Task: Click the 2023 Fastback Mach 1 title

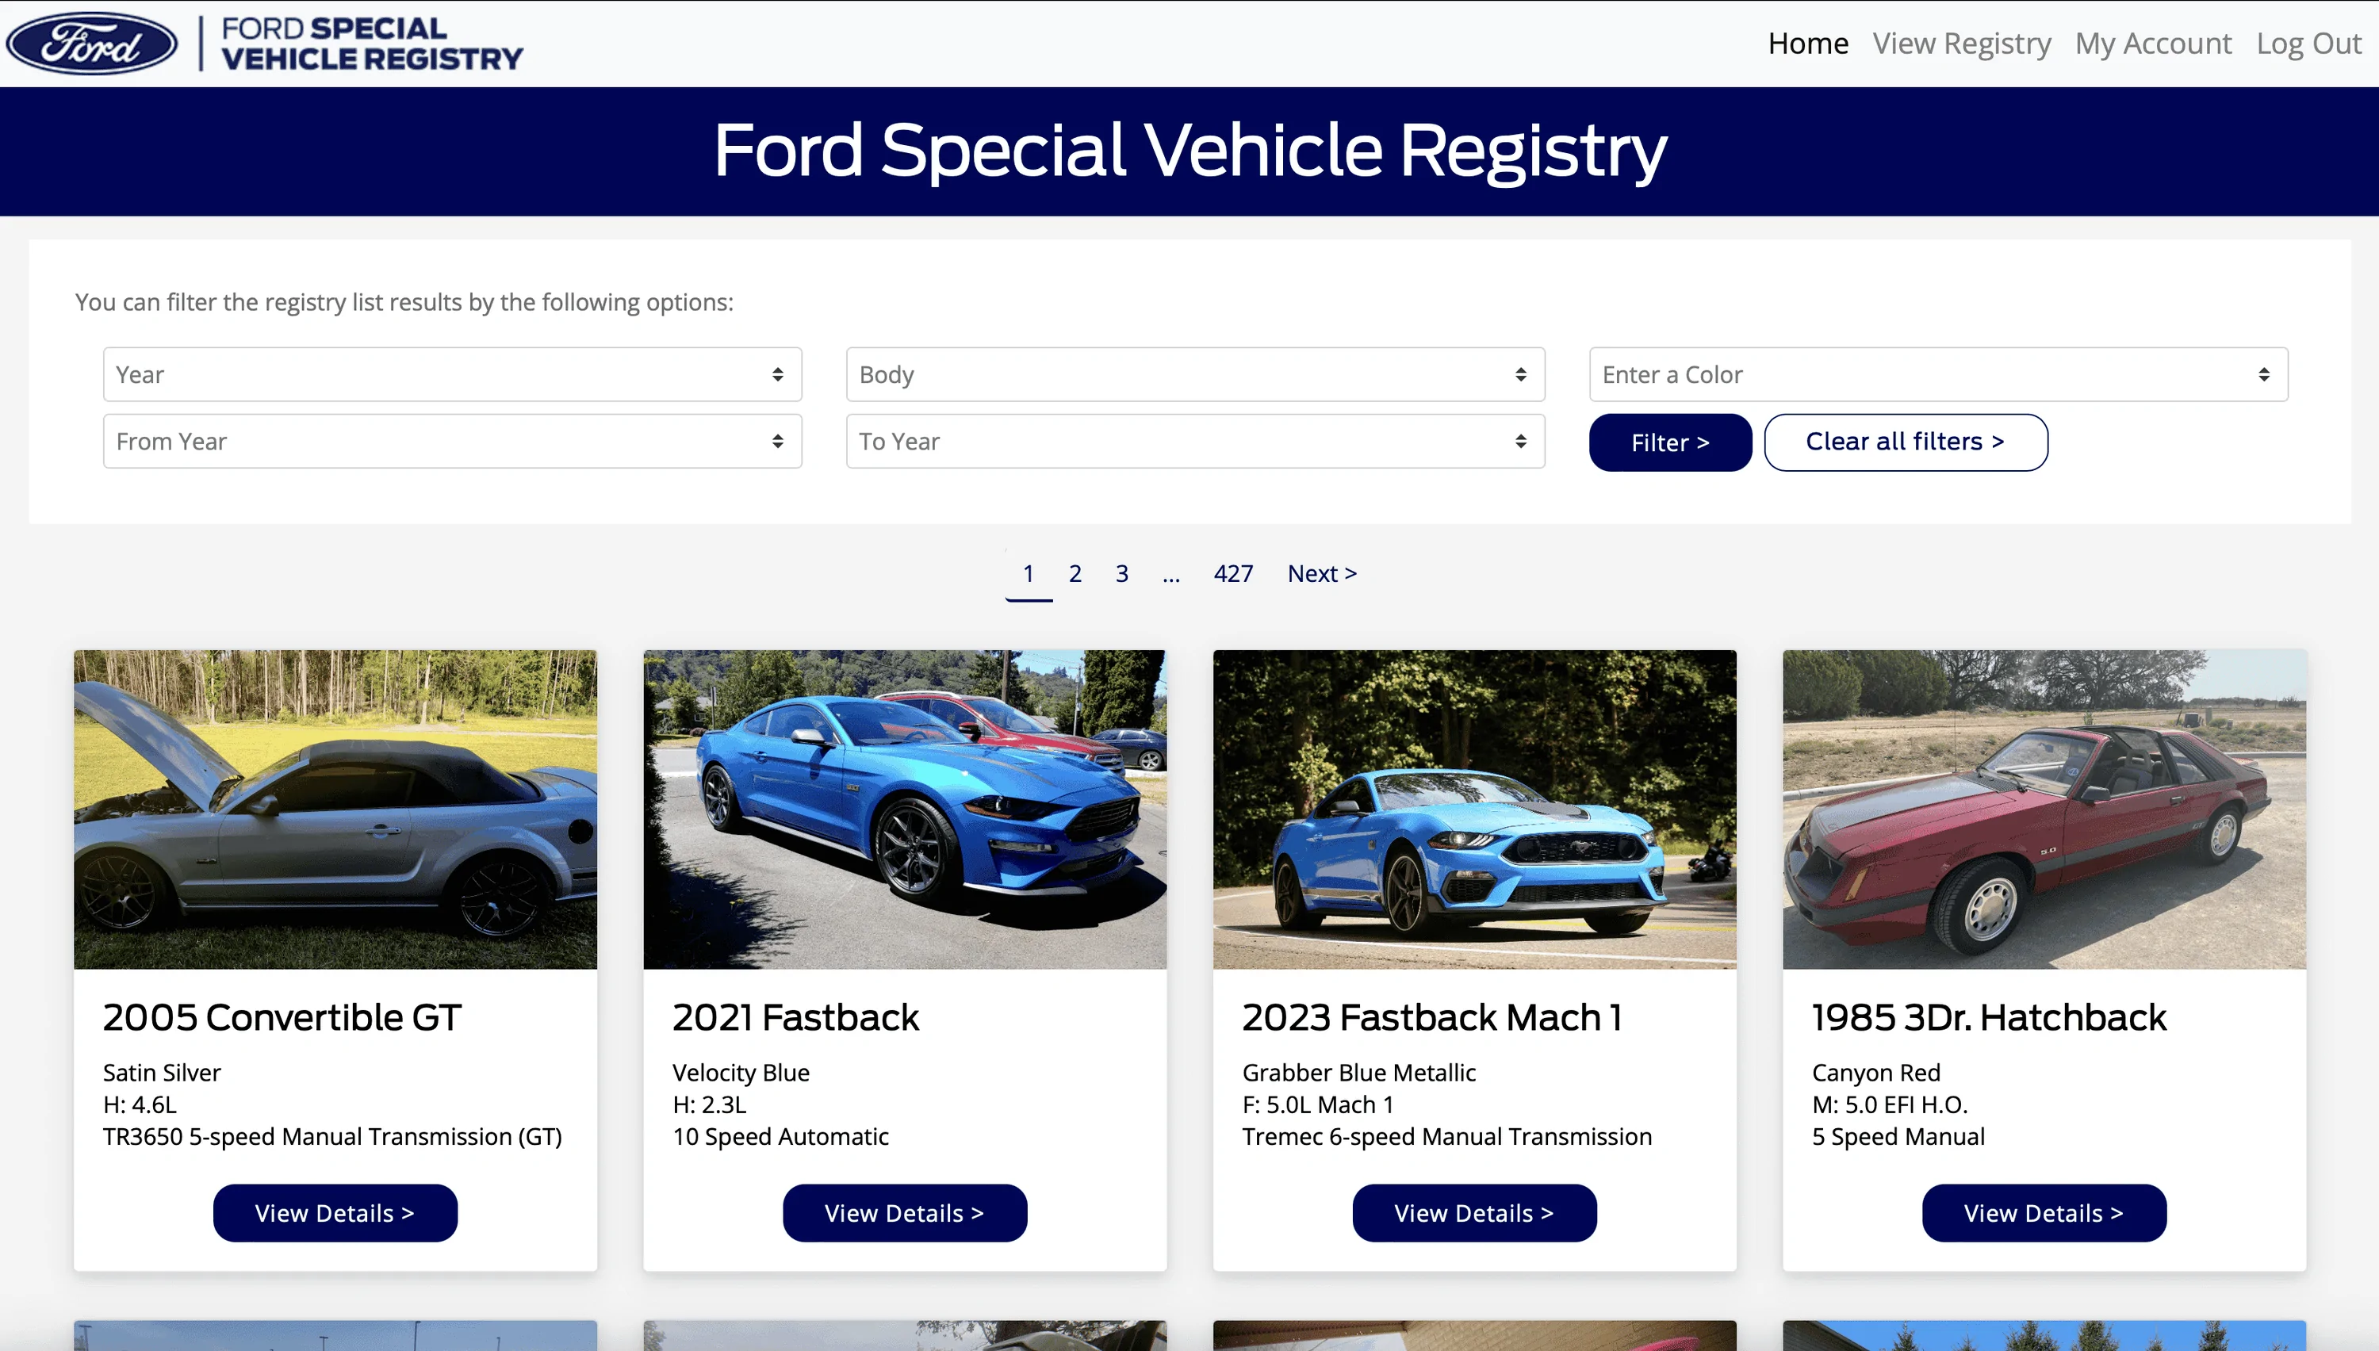Action: tap(1431, 1017)
